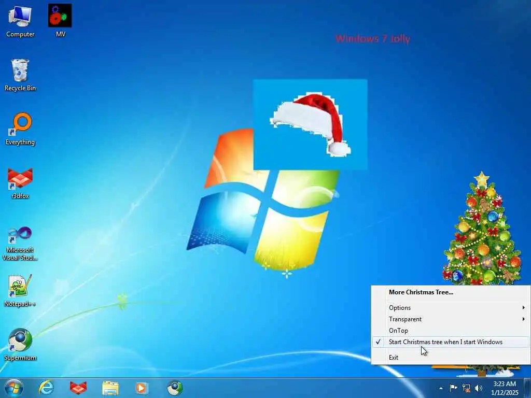Click the taskbar clock showing 3:23 AM
The height and width of the screenshot is (398, 531).
click(x=505, y=388)
